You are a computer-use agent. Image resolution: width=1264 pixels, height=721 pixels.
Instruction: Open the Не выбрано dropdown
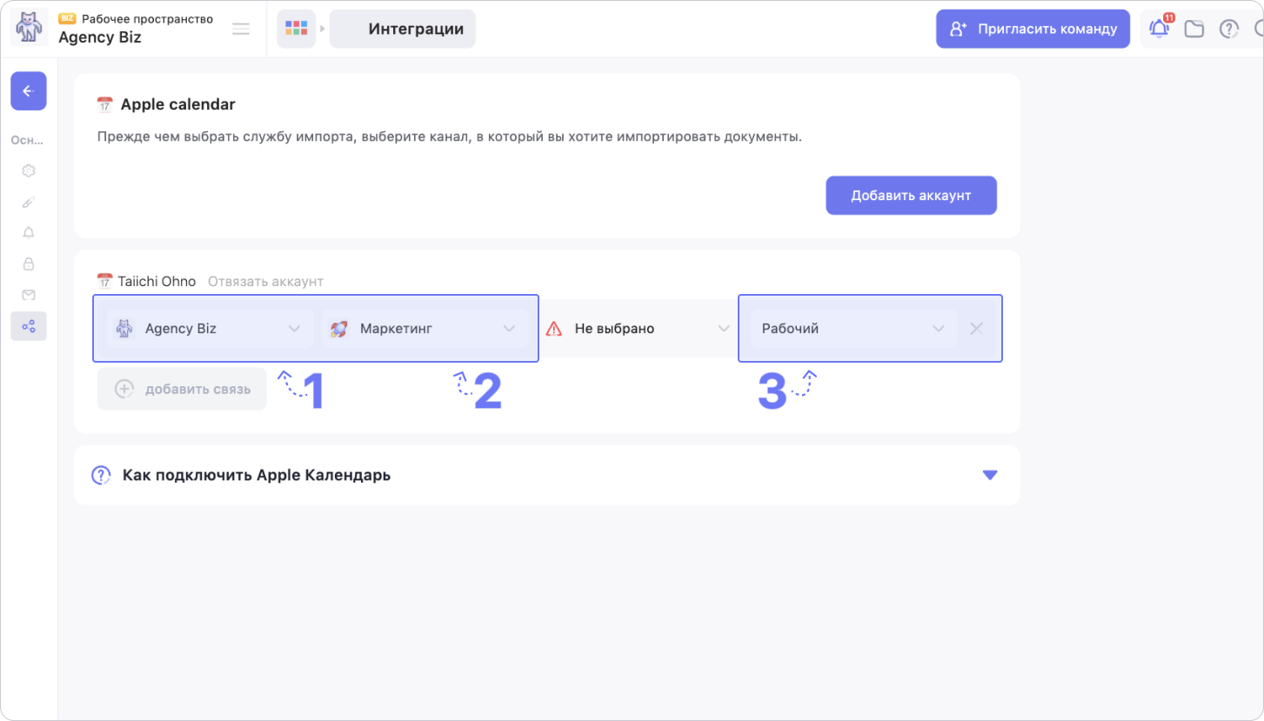click(639, 329)
